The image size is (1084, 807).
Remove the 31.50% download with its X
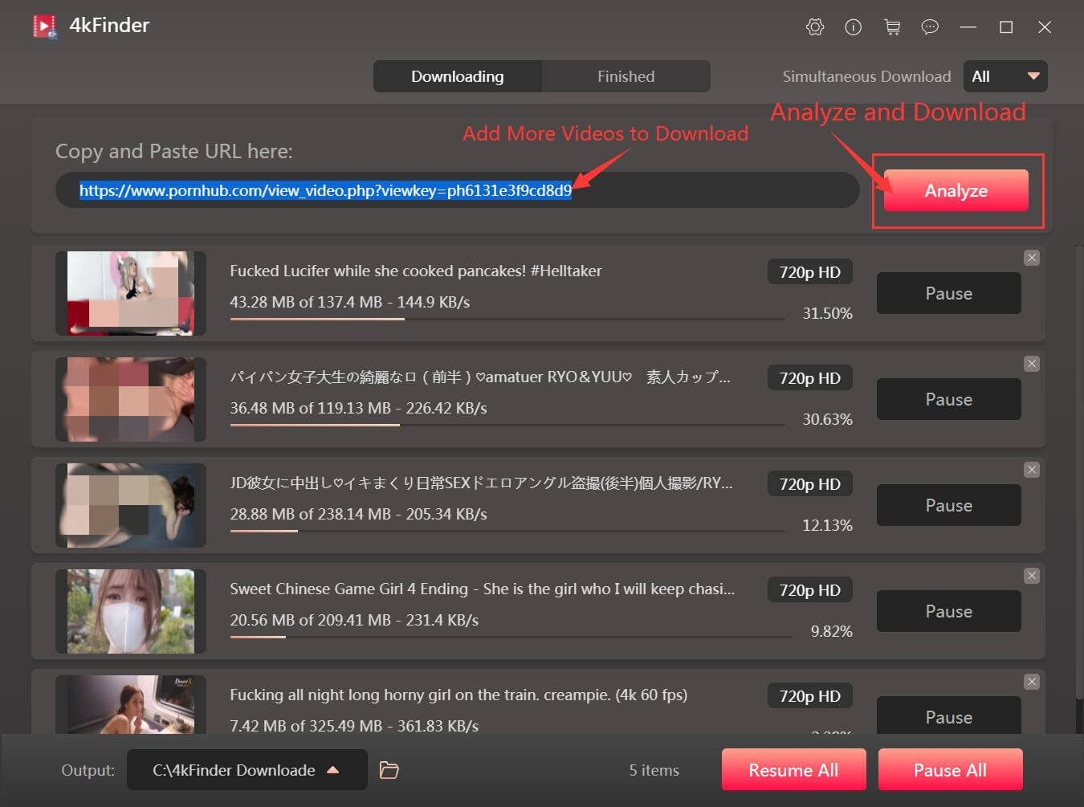point(1032,258)
